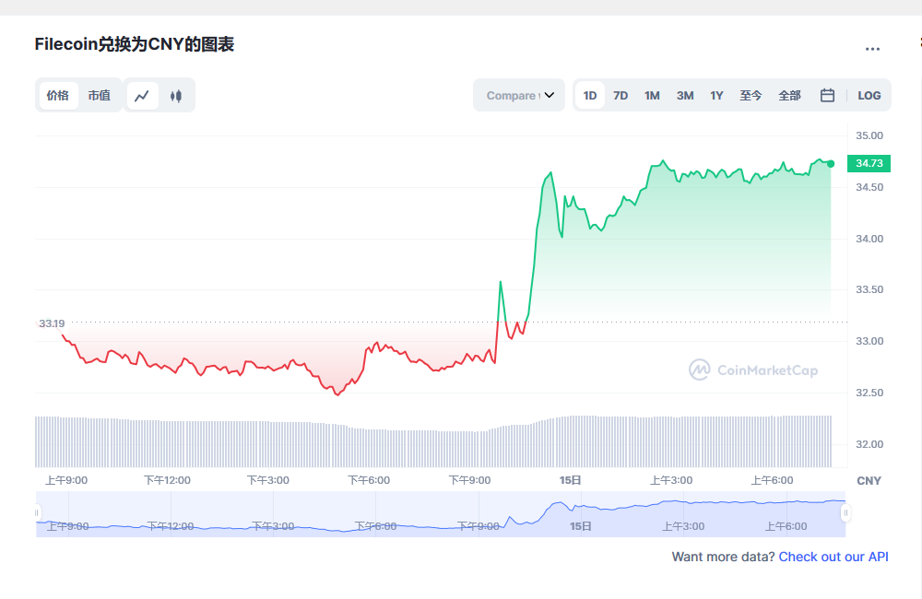Click the Filecoin兑换为CNY的图表 heading
The image size is (922, 599).
coord(134,44)
